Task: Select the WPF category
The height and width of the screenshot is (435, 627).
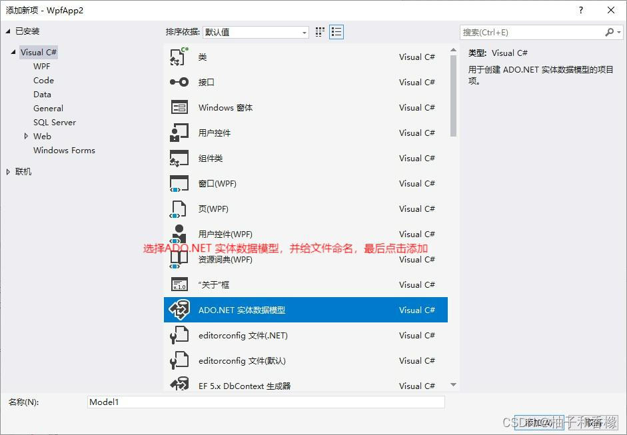Action: [x=41, y=67]
